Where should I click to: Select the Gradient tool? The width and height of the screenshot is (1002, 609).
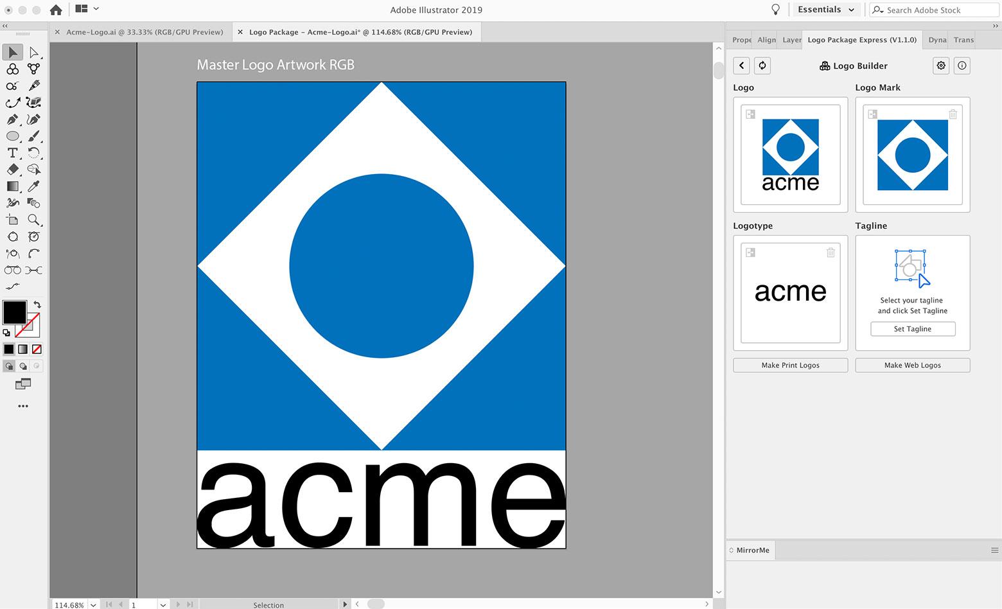pyautogui.click(x=12, y=186)
